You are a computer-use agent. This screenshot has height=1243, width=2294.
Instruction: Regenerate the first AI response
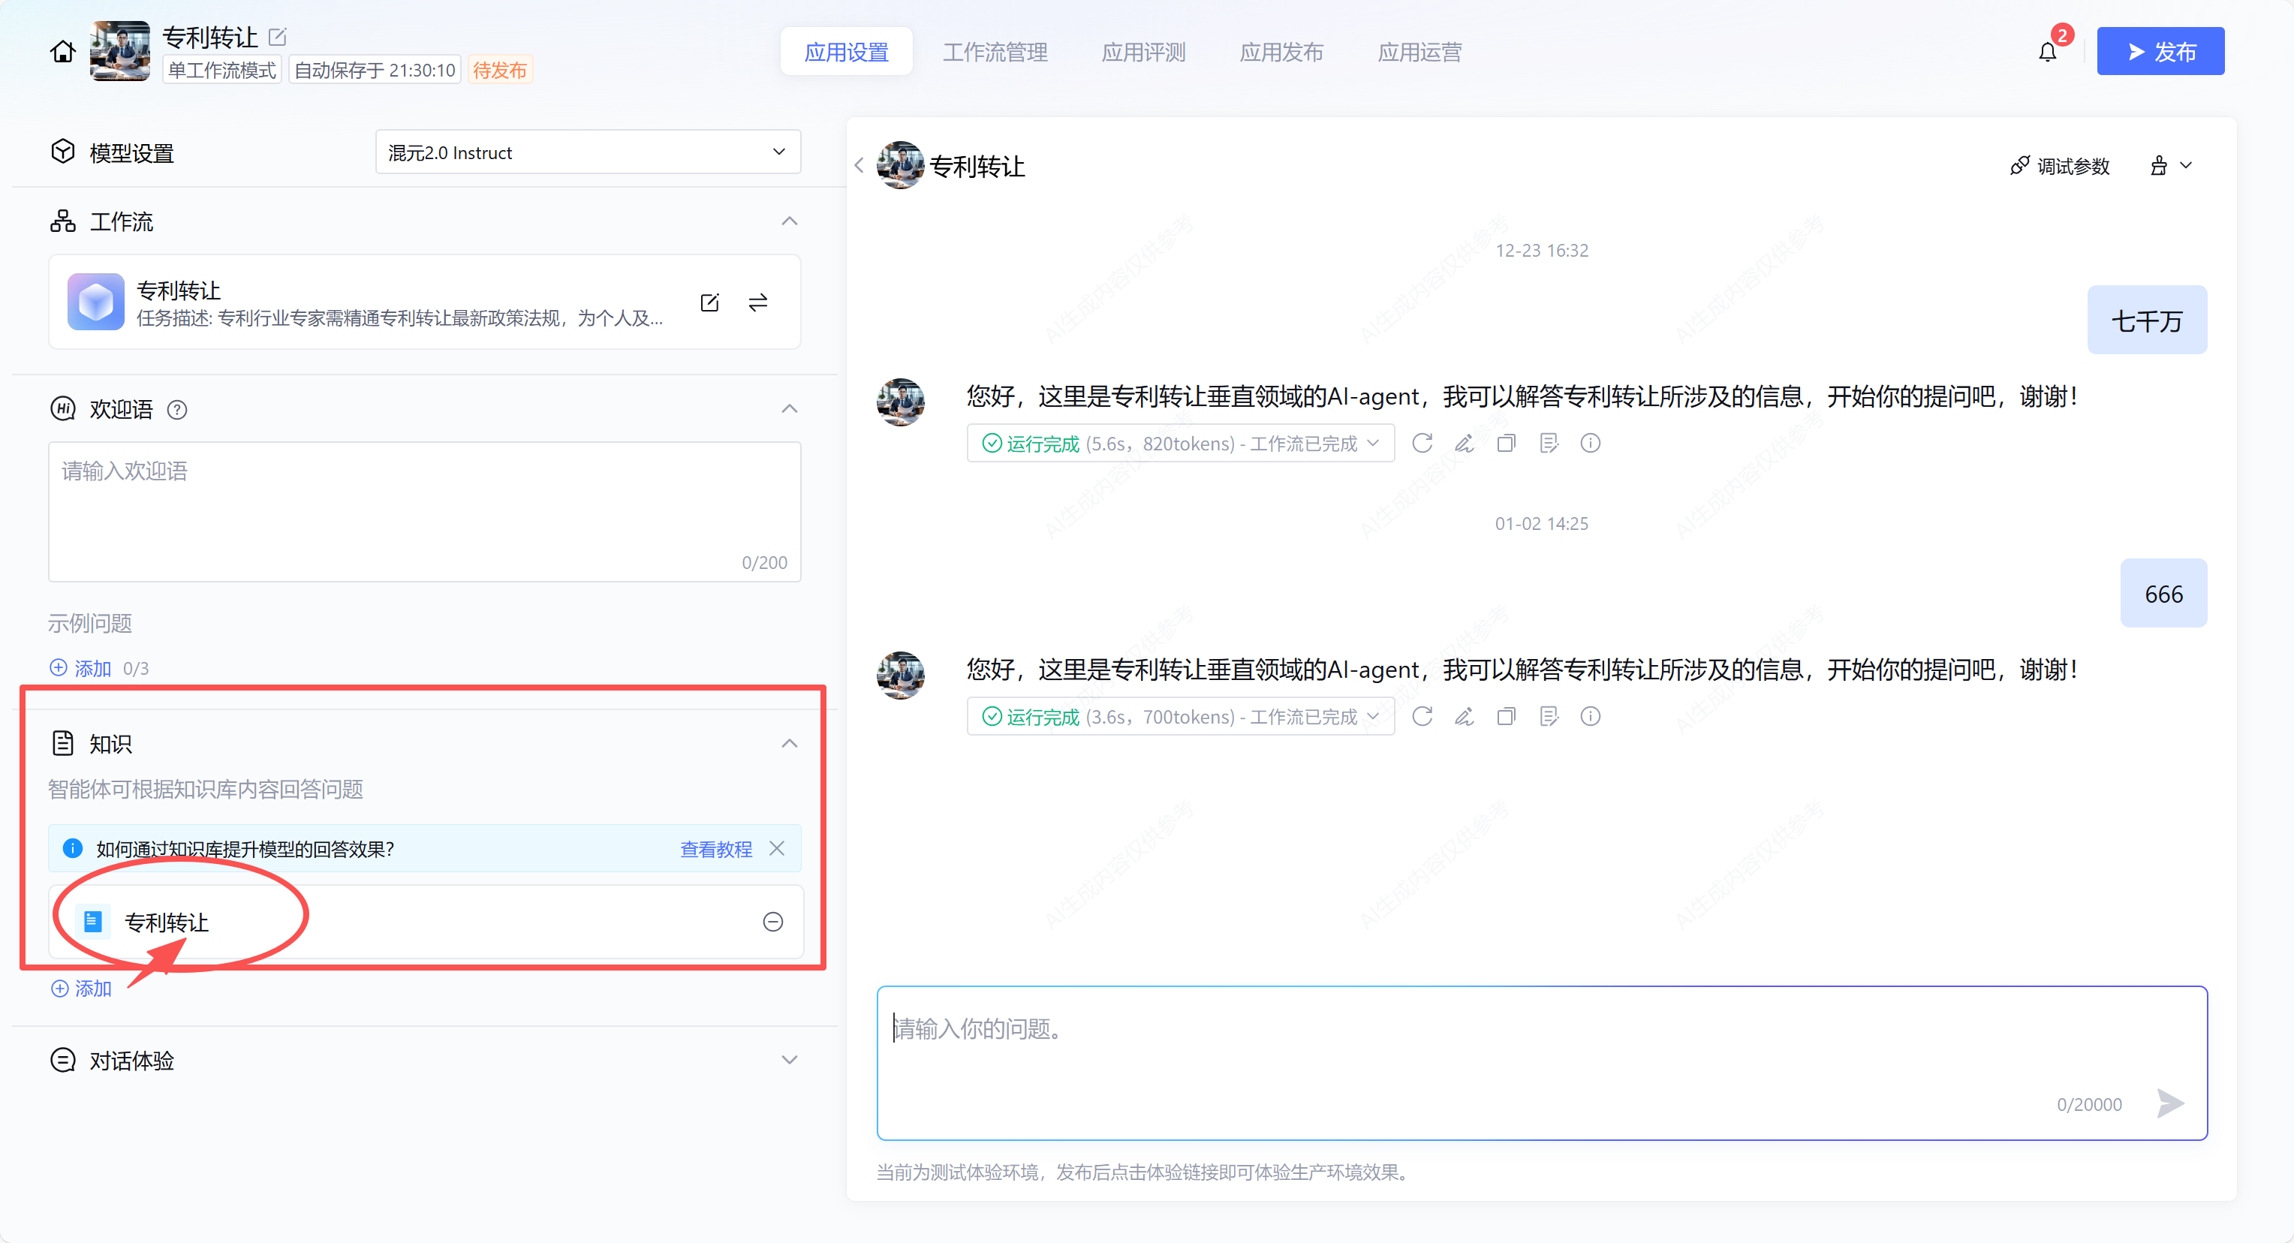click(x=1422, y=444)
